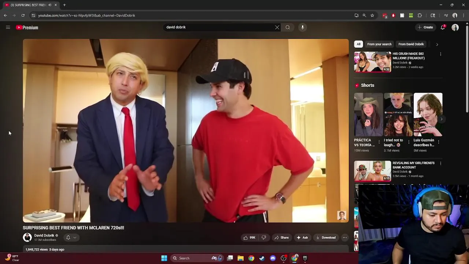Viewport: 469px width, 264px height.
Task: Open options for I tried not to laugh short
Action: point(409,142)
